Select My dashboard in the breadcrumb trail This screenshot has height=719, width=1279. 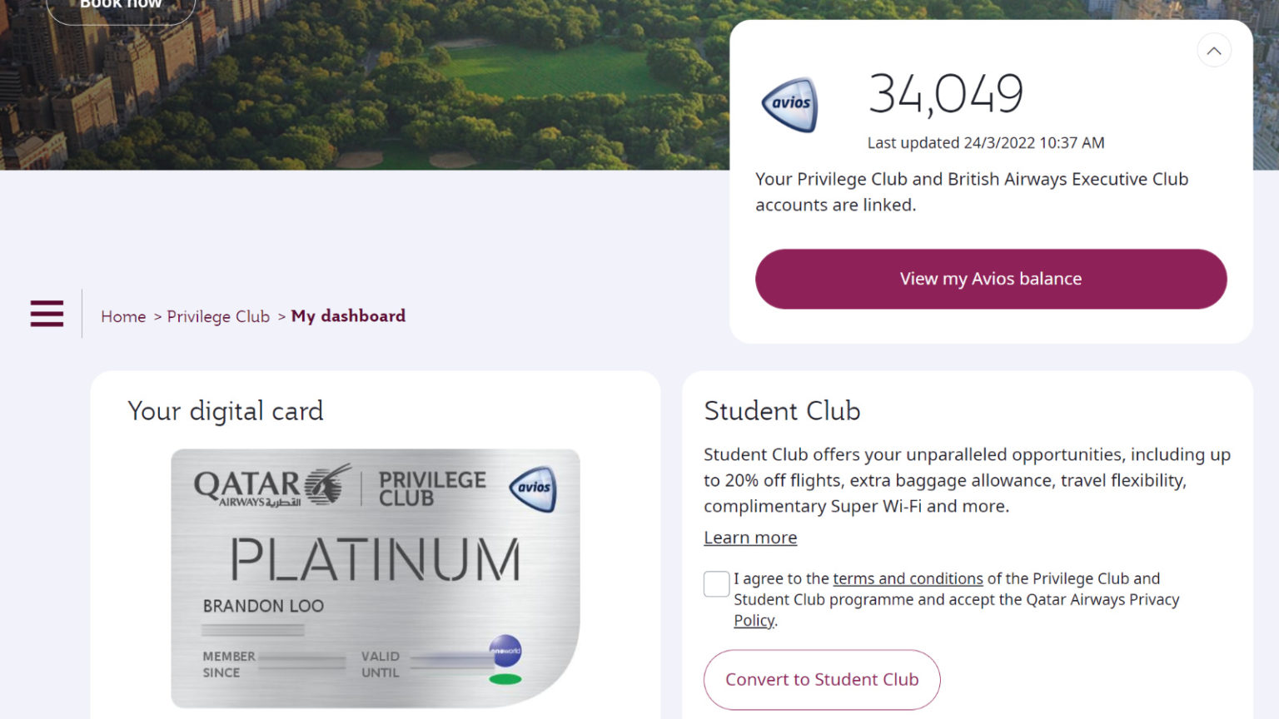click(x=348, y=316)
